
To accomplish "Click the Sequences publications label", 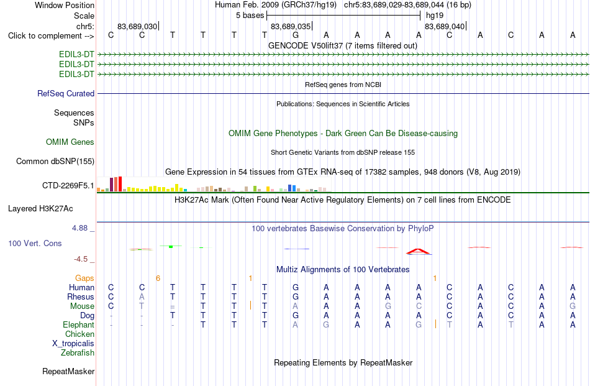I will [x=74, y=113].
